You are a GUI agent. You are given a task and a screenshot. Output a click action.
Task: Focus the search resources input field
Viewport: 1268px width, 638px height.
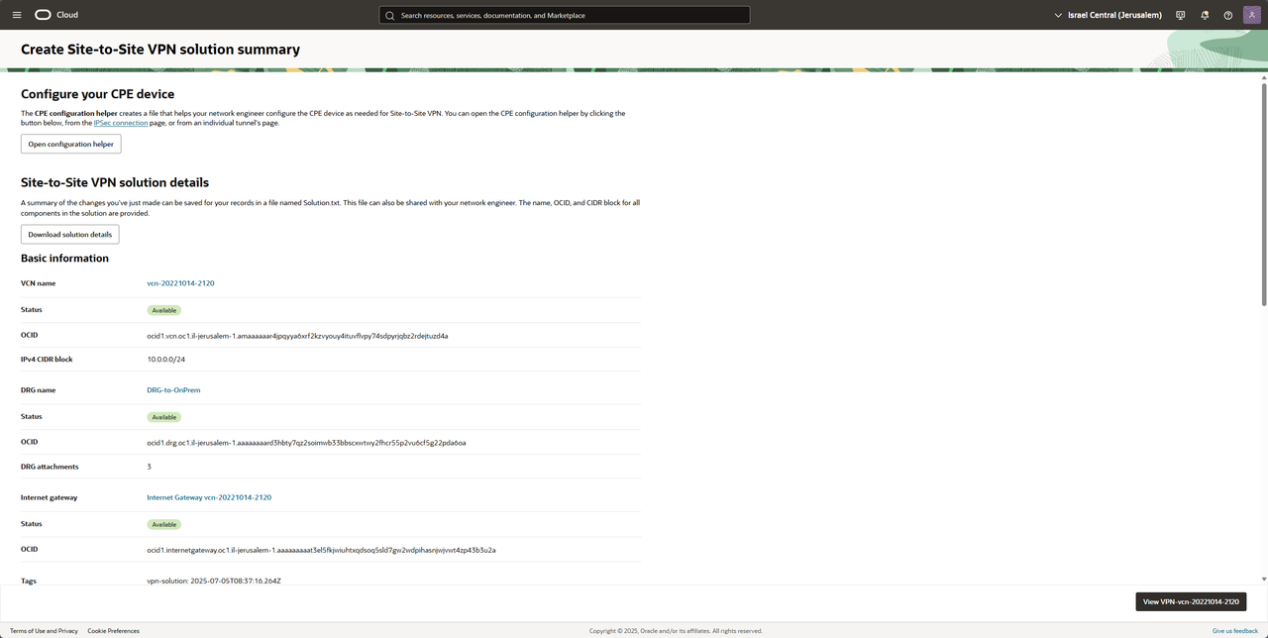pyautogui.click(x=565, y=16)
